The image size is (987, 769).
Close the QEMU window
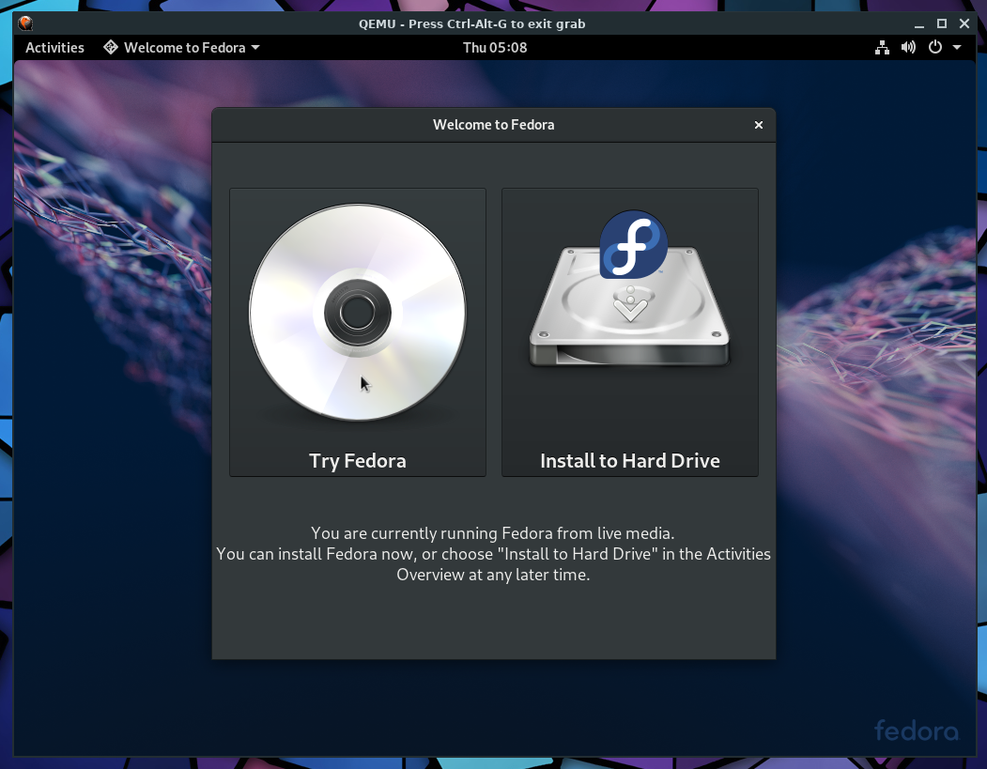click(x=964, y=23)
